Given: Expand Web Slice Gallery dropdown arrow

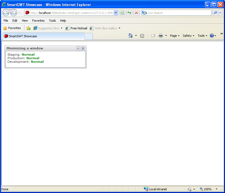Looking at the screenshot, I should (119, 28).
